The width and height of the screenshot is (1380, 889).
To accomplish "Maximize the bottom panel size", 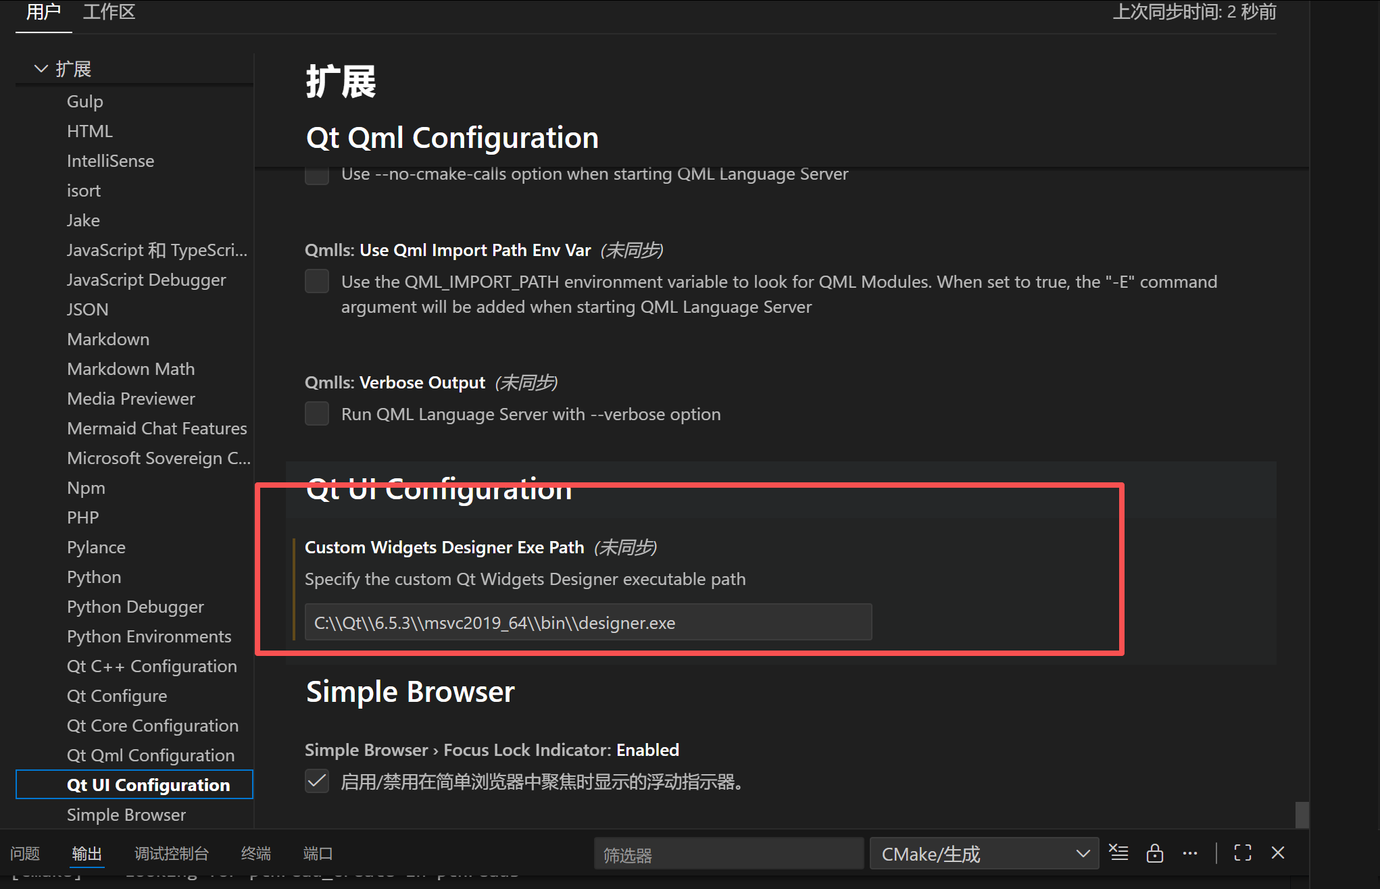I will point(1242,853).
